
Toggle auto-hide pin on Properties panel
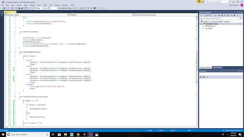239,71
